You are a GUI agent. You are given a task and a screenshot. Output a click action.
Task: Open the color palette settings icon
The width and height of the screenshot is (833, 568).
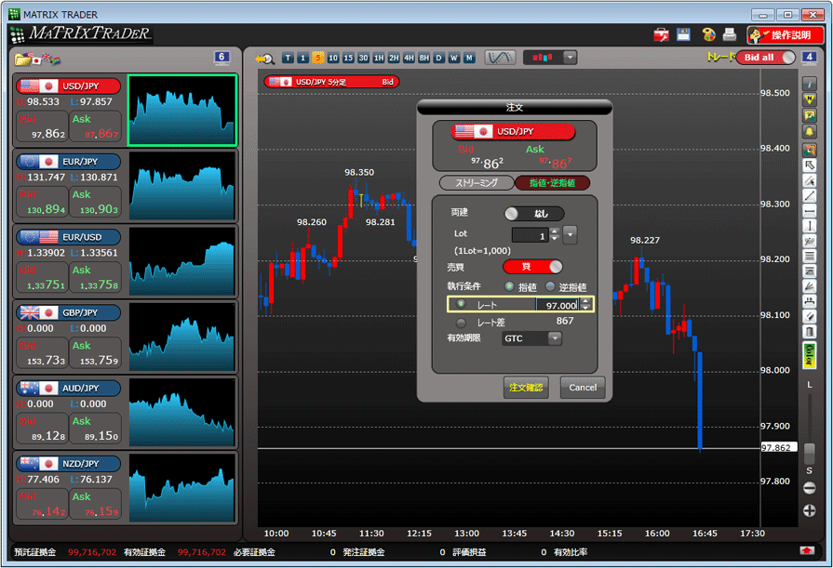[x=708, y=34]
